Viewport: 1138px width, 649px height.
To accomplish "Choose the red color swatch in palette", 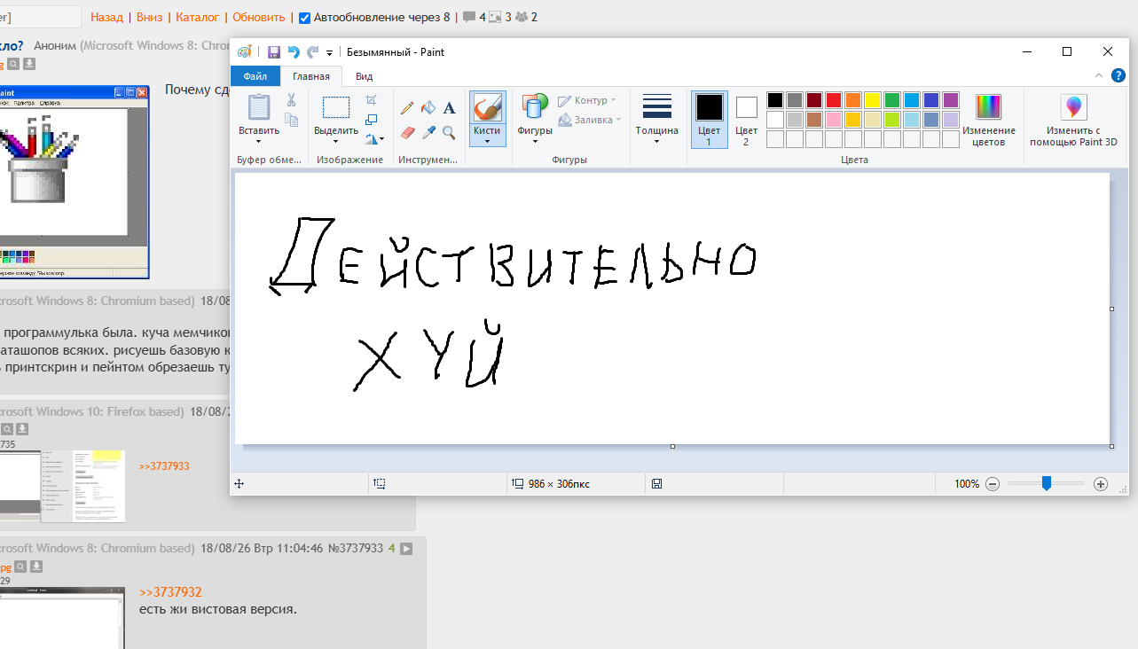I will pos(834,100).
